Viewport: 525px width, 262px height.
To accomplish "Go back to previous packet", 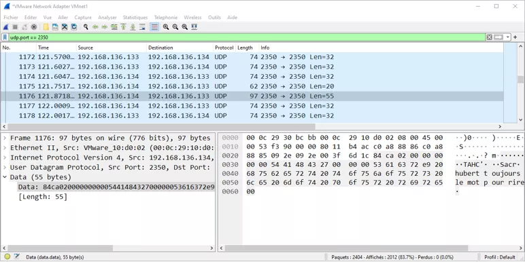I will tap(95, 27).
